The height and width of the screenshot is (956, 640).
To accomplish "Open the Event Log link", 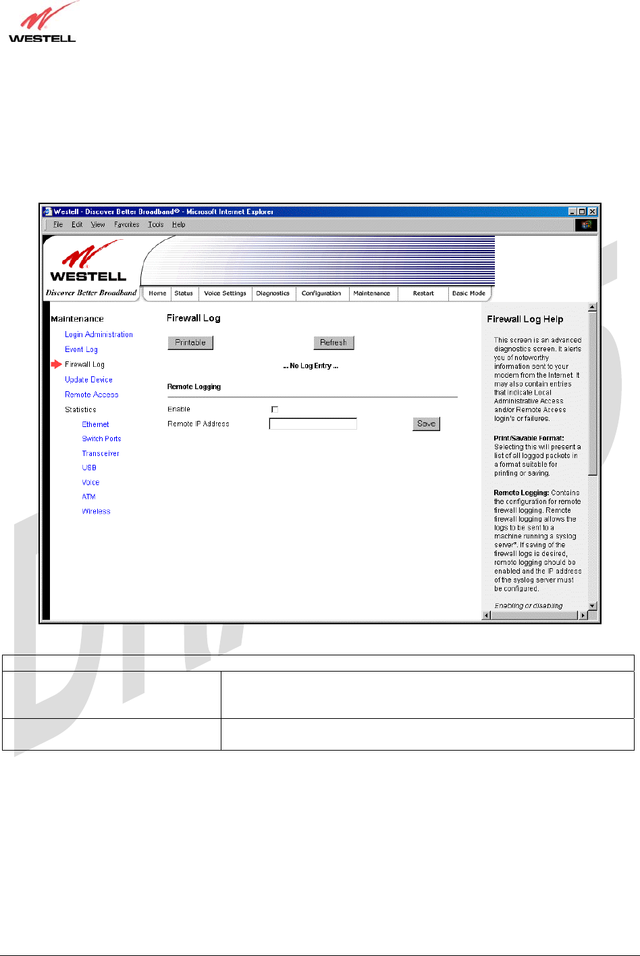I will (x=81, y=349).
